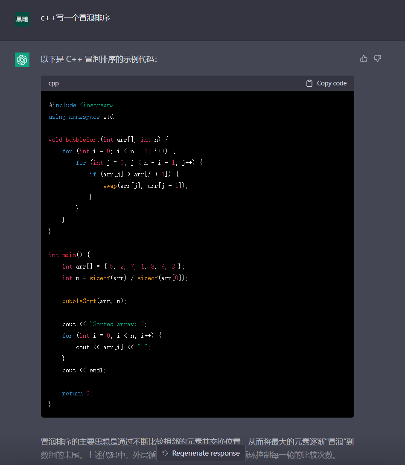Click the bubbleSort(arr, n) call line
This screenshot has width=405, height=465.
click(94, 301)
